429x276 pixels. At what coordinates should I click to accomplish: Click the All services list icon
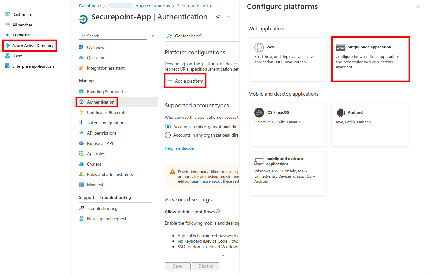point(7,25)
